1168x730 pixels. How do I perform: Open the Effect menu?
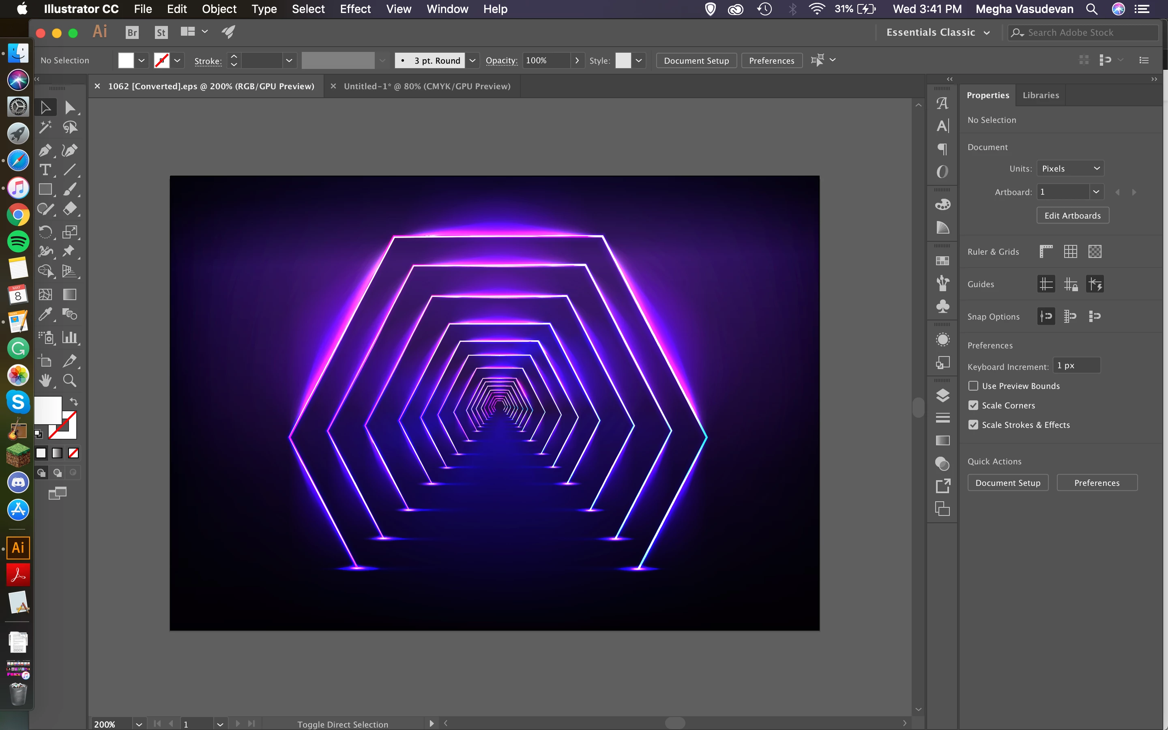coord(355,9)
